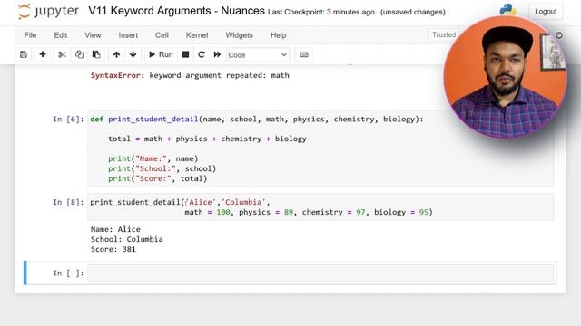Click the 'Alice' string argument

pos(200,202)
